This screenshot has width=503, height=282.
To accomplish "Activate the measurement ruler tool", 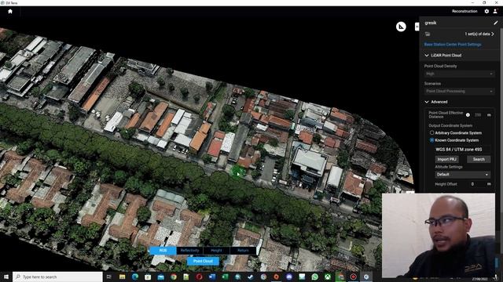I will [x=401, y=27].
